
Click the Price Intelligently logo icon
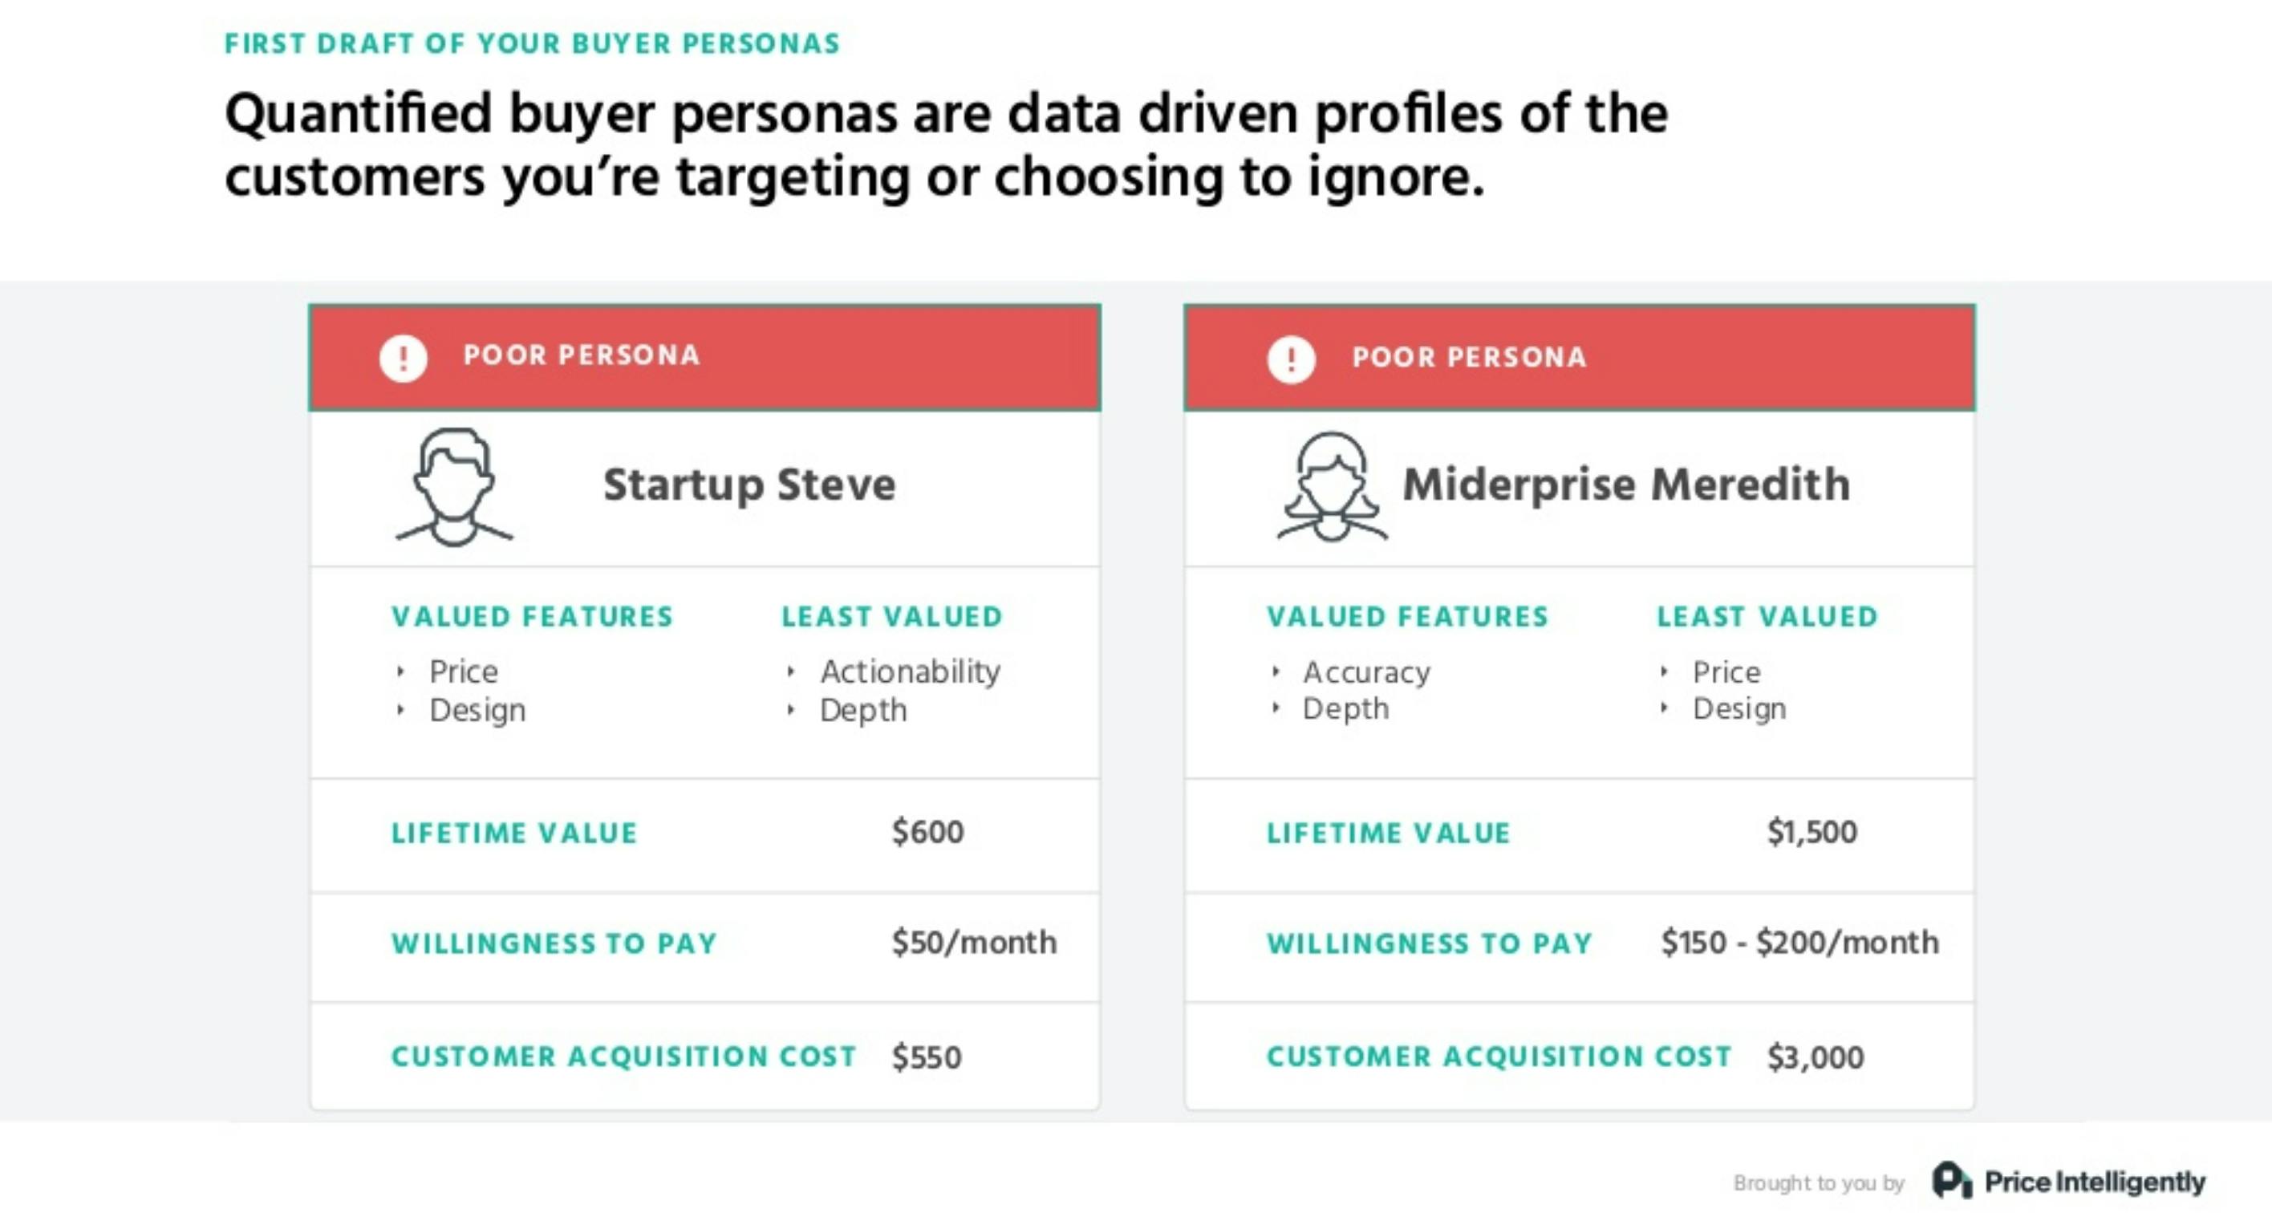coord(1951,1180)
